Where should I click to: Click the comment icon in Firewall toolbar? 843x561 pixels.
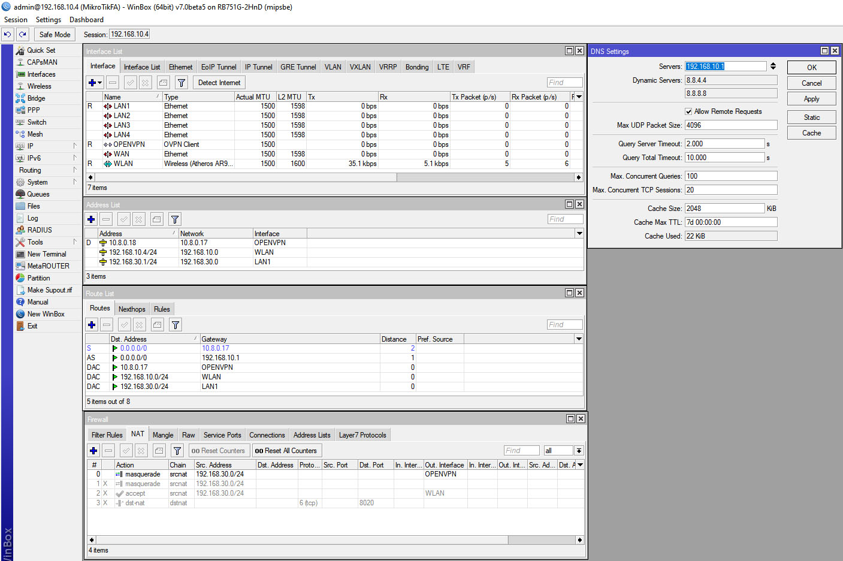(x=159, y=451)
